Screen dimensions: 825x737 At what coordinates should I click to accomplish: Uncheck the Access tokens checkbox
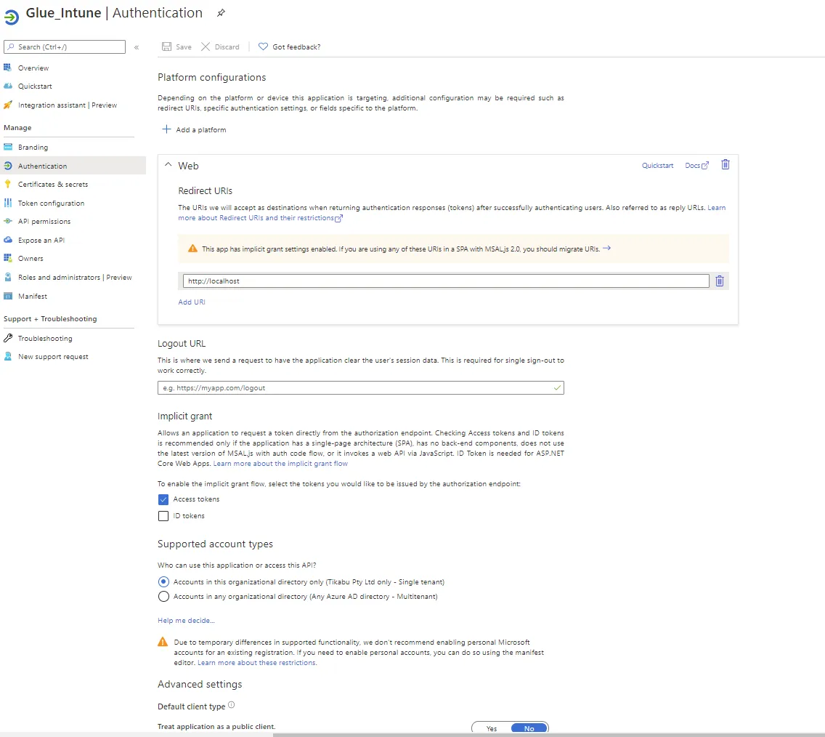(x=163, y=499)
